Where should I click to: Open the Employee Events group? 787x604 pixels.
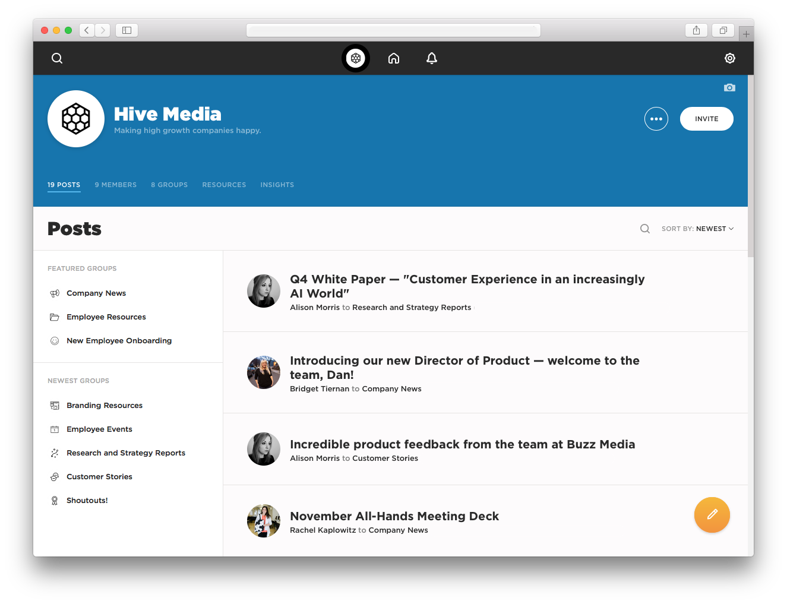pyautogui.click(x=100, y=429)
